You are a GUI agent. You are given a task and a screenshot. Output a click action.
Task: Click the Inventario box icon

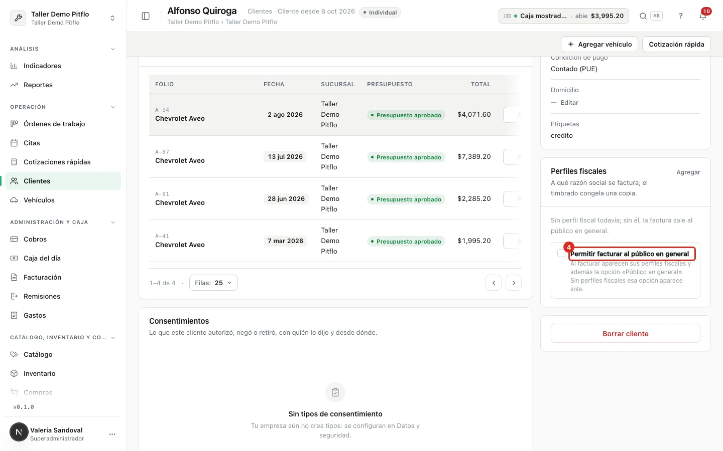pos(14,373)
